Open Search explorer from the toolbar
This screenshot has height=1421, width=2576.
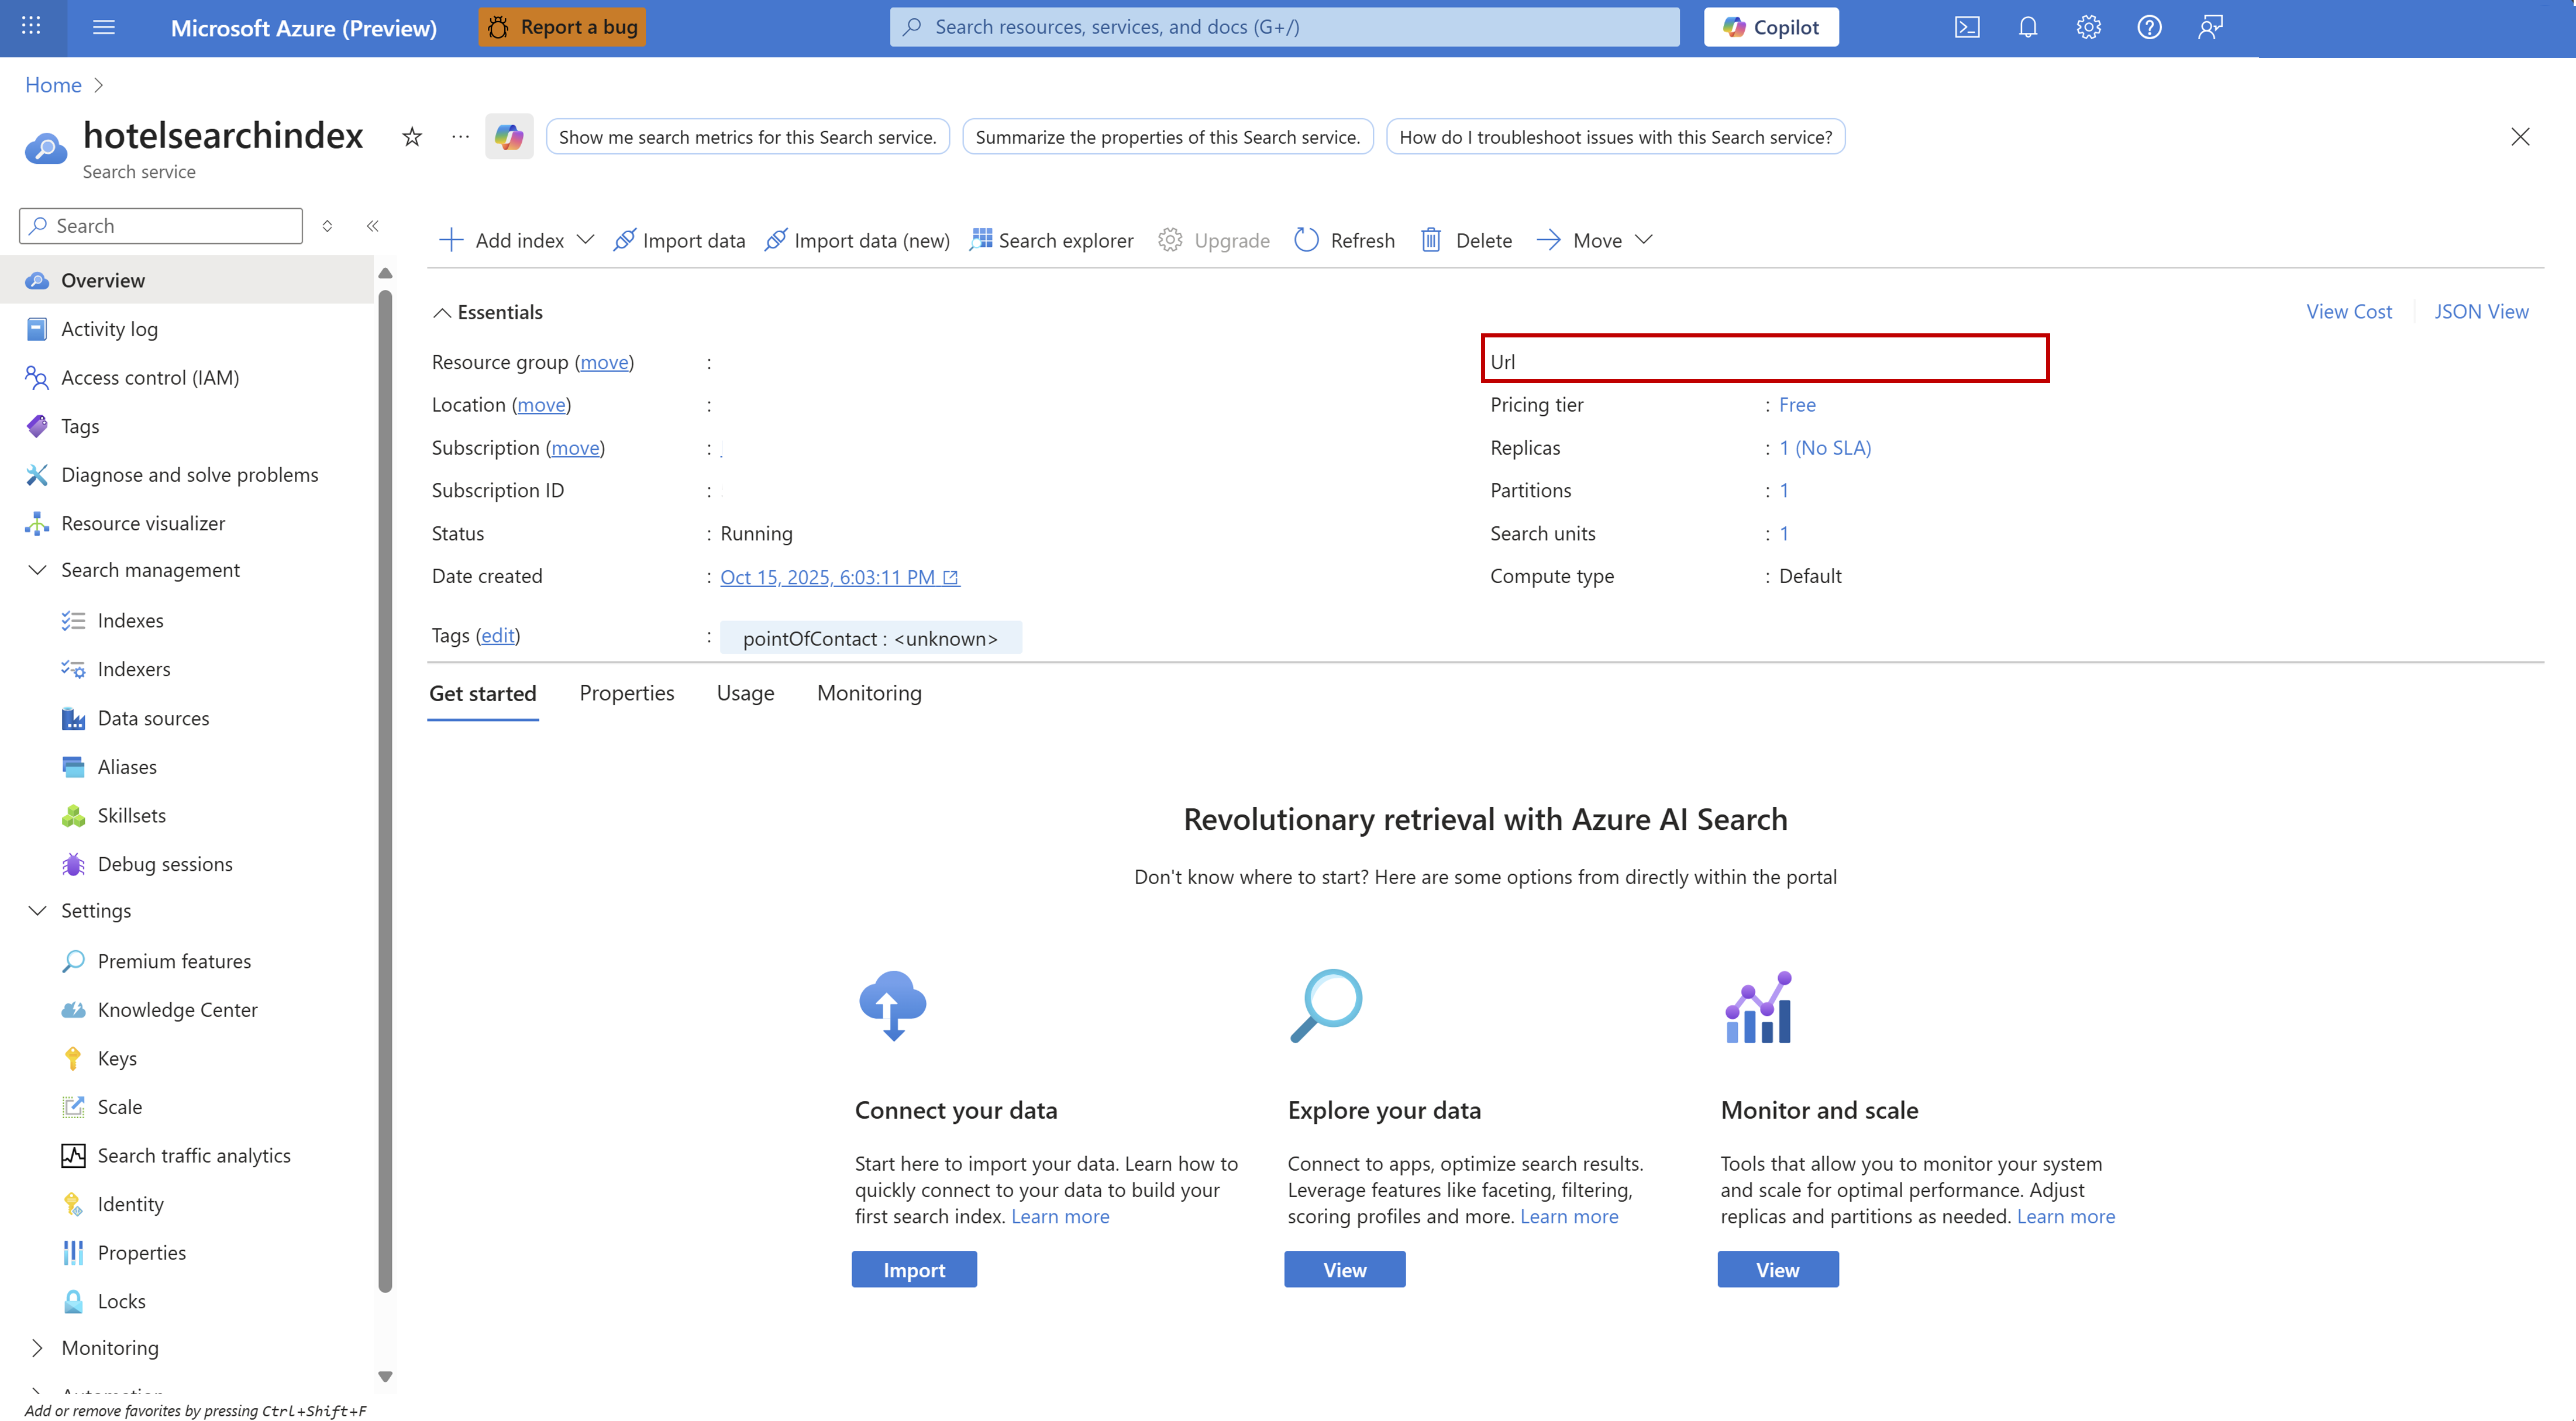pos(1052,240)
